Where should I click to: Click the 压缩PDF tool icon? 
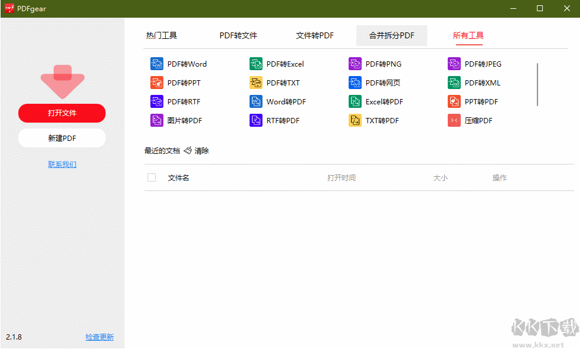[454, 120]
